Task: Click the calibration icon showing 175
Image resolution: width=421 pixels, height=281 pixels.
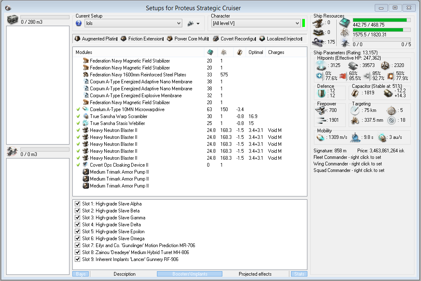Action: point(318,42)
